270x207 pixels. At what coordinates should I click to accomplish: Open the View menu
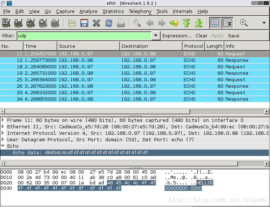34,11
